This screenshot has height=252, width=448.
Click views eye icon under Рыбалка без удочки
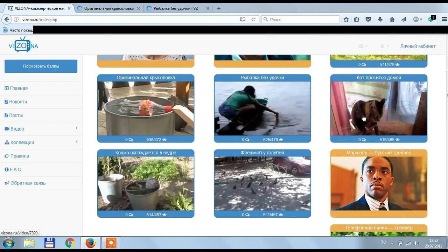point(281,140)
